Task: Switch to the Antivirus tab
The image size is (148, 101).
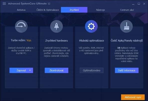Action: pyautogui.click(x=21, y=10)
